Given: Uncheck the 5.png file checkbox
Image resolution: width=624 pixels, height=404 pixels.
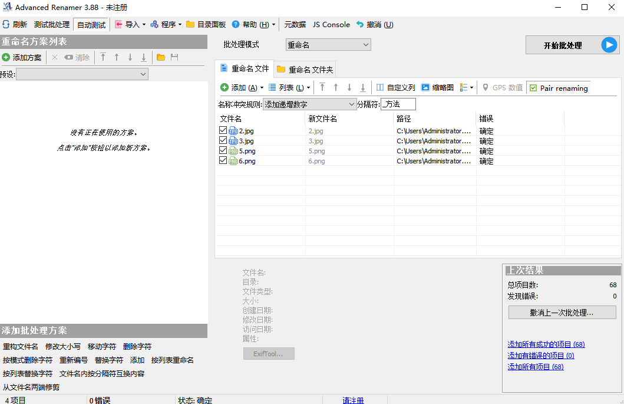Looking at the screenshot, I should [223, 150].
